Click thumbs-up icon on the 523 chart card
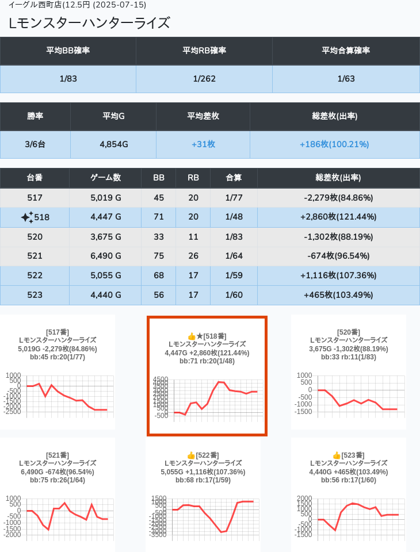This screenshot has width=420, height=552. tap(337, 455)
